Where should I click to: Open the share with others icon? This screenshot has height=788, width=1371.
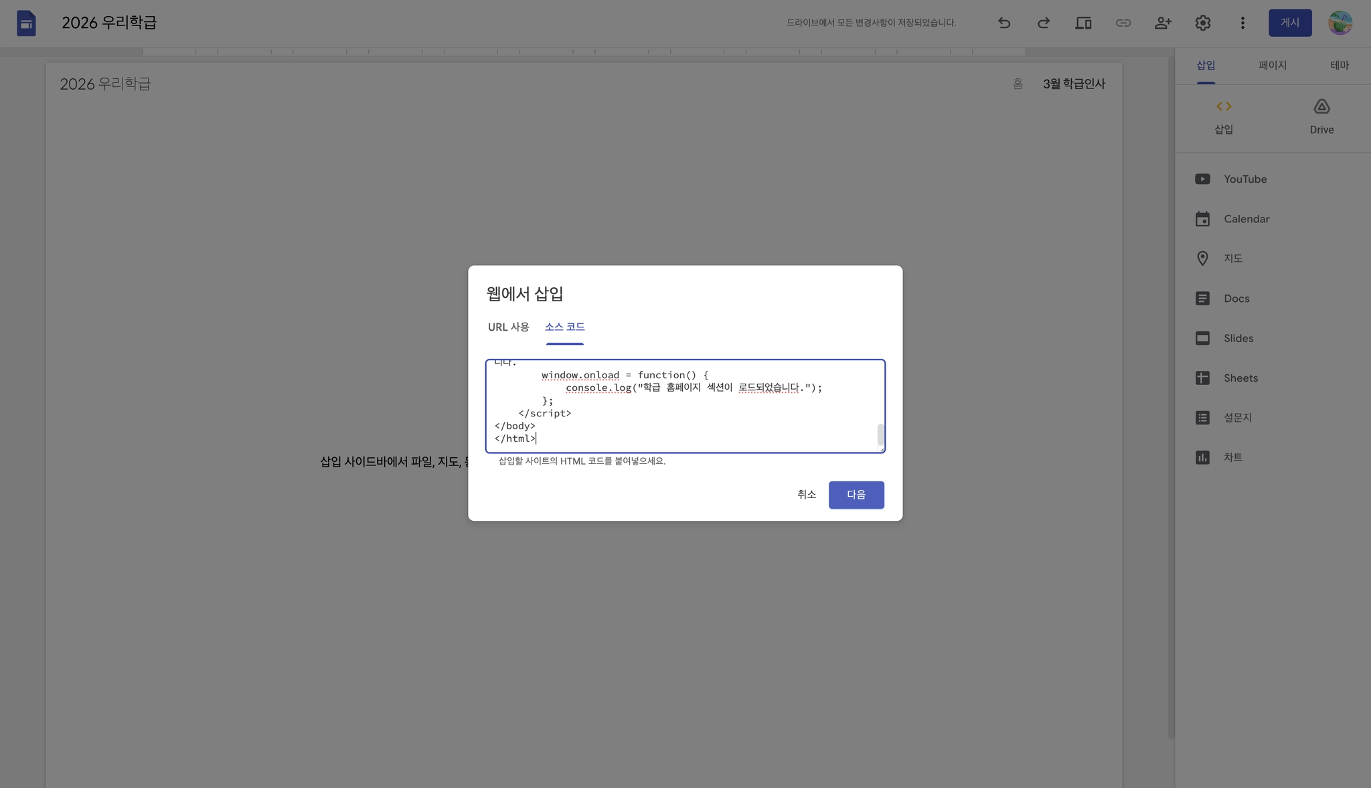point(1163,23)
